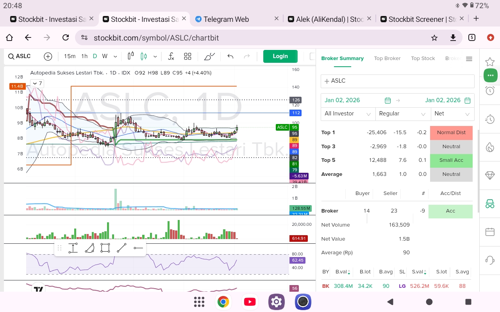Open the Indicators fx menu
The width and height of the screenshot is (500, 312).
[171, 57]
